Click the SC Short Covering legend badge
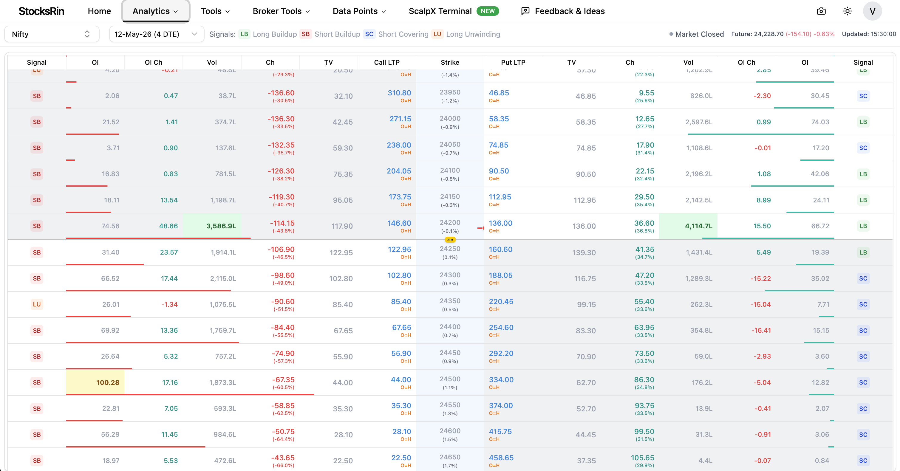The image size is (900, 471). pyautogui.click(x=369, y=34)
